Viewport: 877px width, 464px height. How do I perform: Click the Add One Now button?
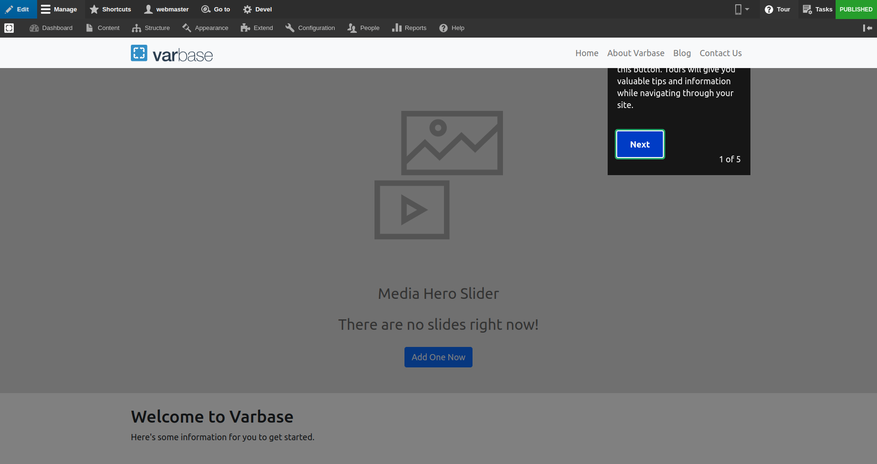coord(438,357)
